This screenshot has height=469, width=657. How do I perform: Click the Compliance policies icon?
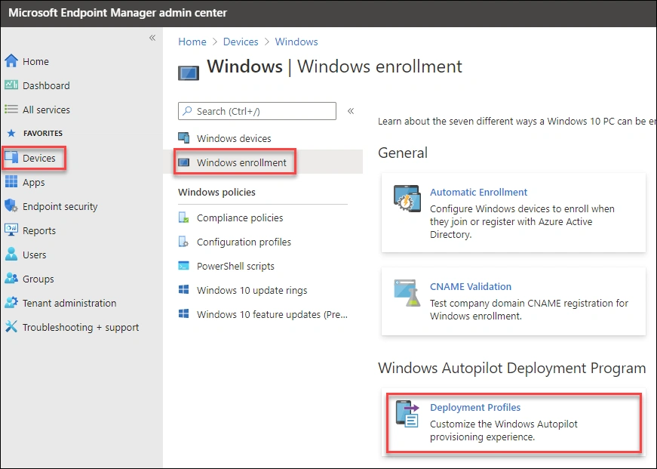pyautogui.click(x=183, y=218)
